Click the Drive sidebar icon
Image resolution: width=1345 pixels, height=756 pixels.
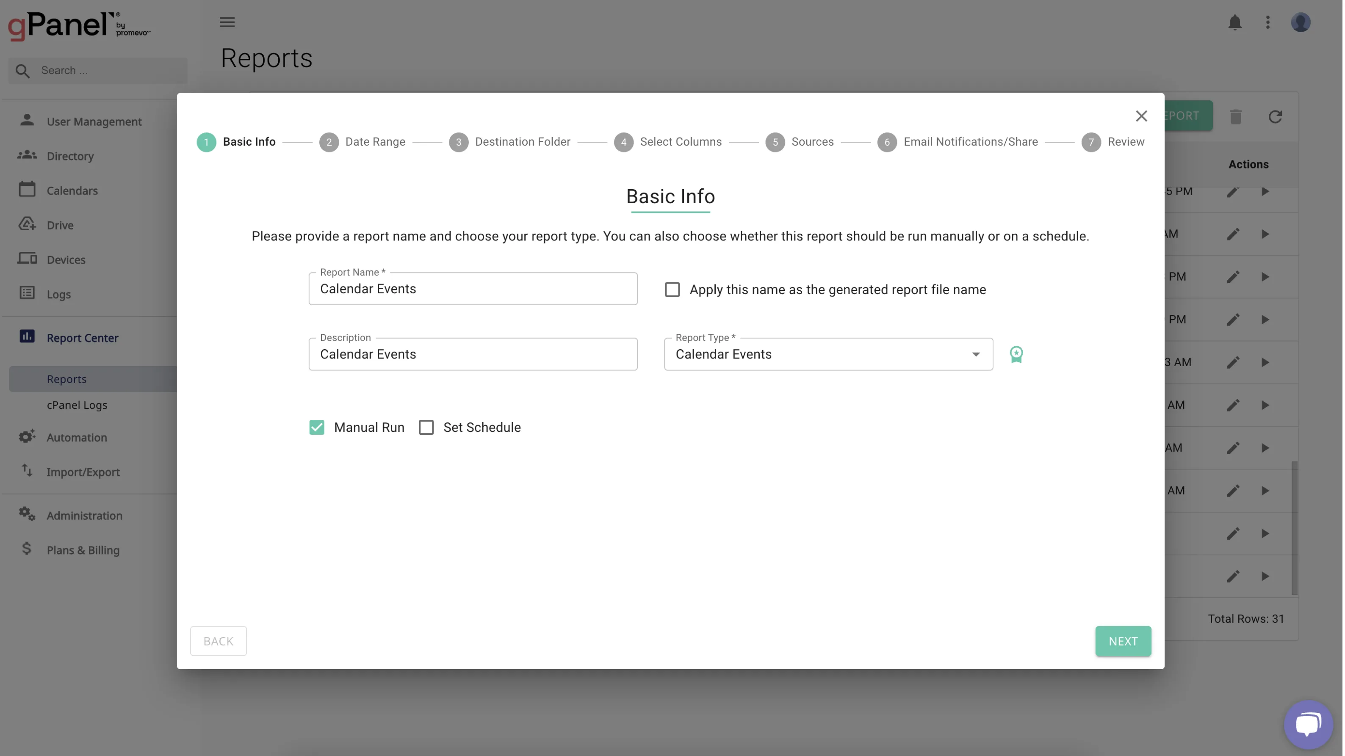[27, 224]
